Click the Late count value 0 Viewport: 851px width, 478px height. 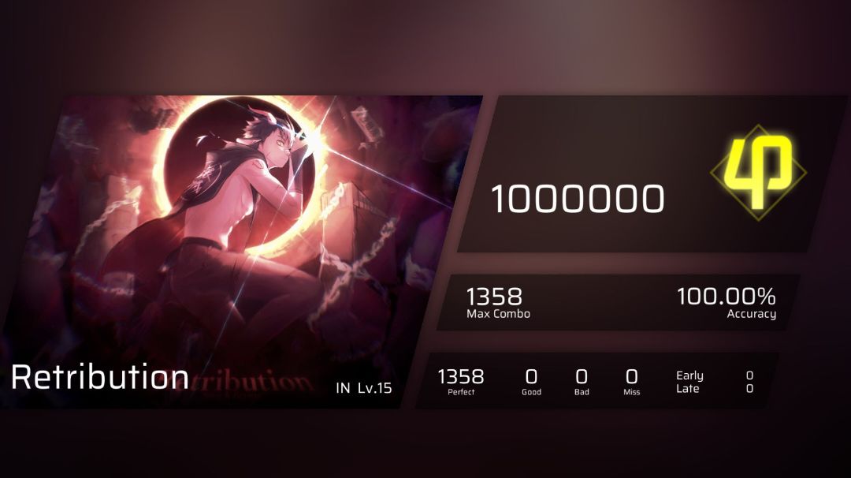(749, 388)
